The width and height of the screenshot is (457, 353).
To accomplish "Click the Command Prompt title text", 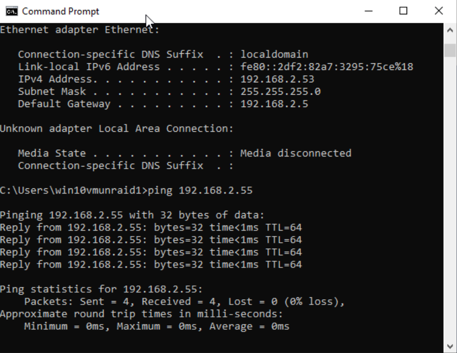I will [x=60, y=11].
